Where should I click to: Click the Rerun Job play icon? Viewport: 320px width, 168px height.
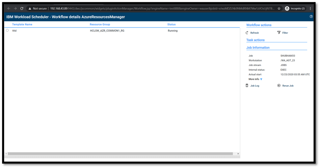(279, 86)
